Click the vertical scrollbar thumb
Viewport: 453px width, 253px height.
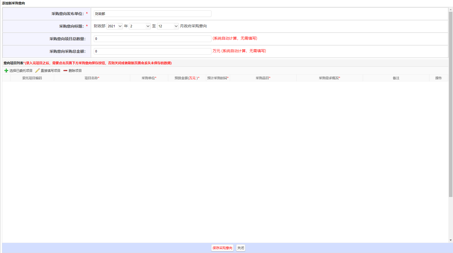(451, 104)
